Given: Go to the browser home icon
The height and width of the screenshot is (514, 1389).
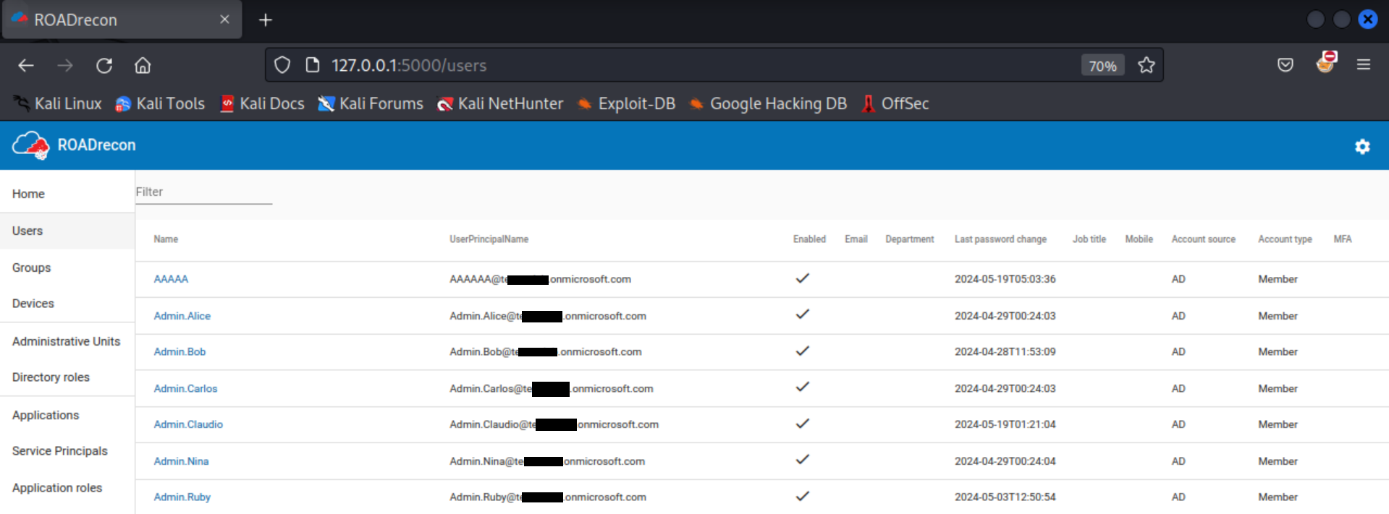Looking at the screenshot, I should point(143,66).
